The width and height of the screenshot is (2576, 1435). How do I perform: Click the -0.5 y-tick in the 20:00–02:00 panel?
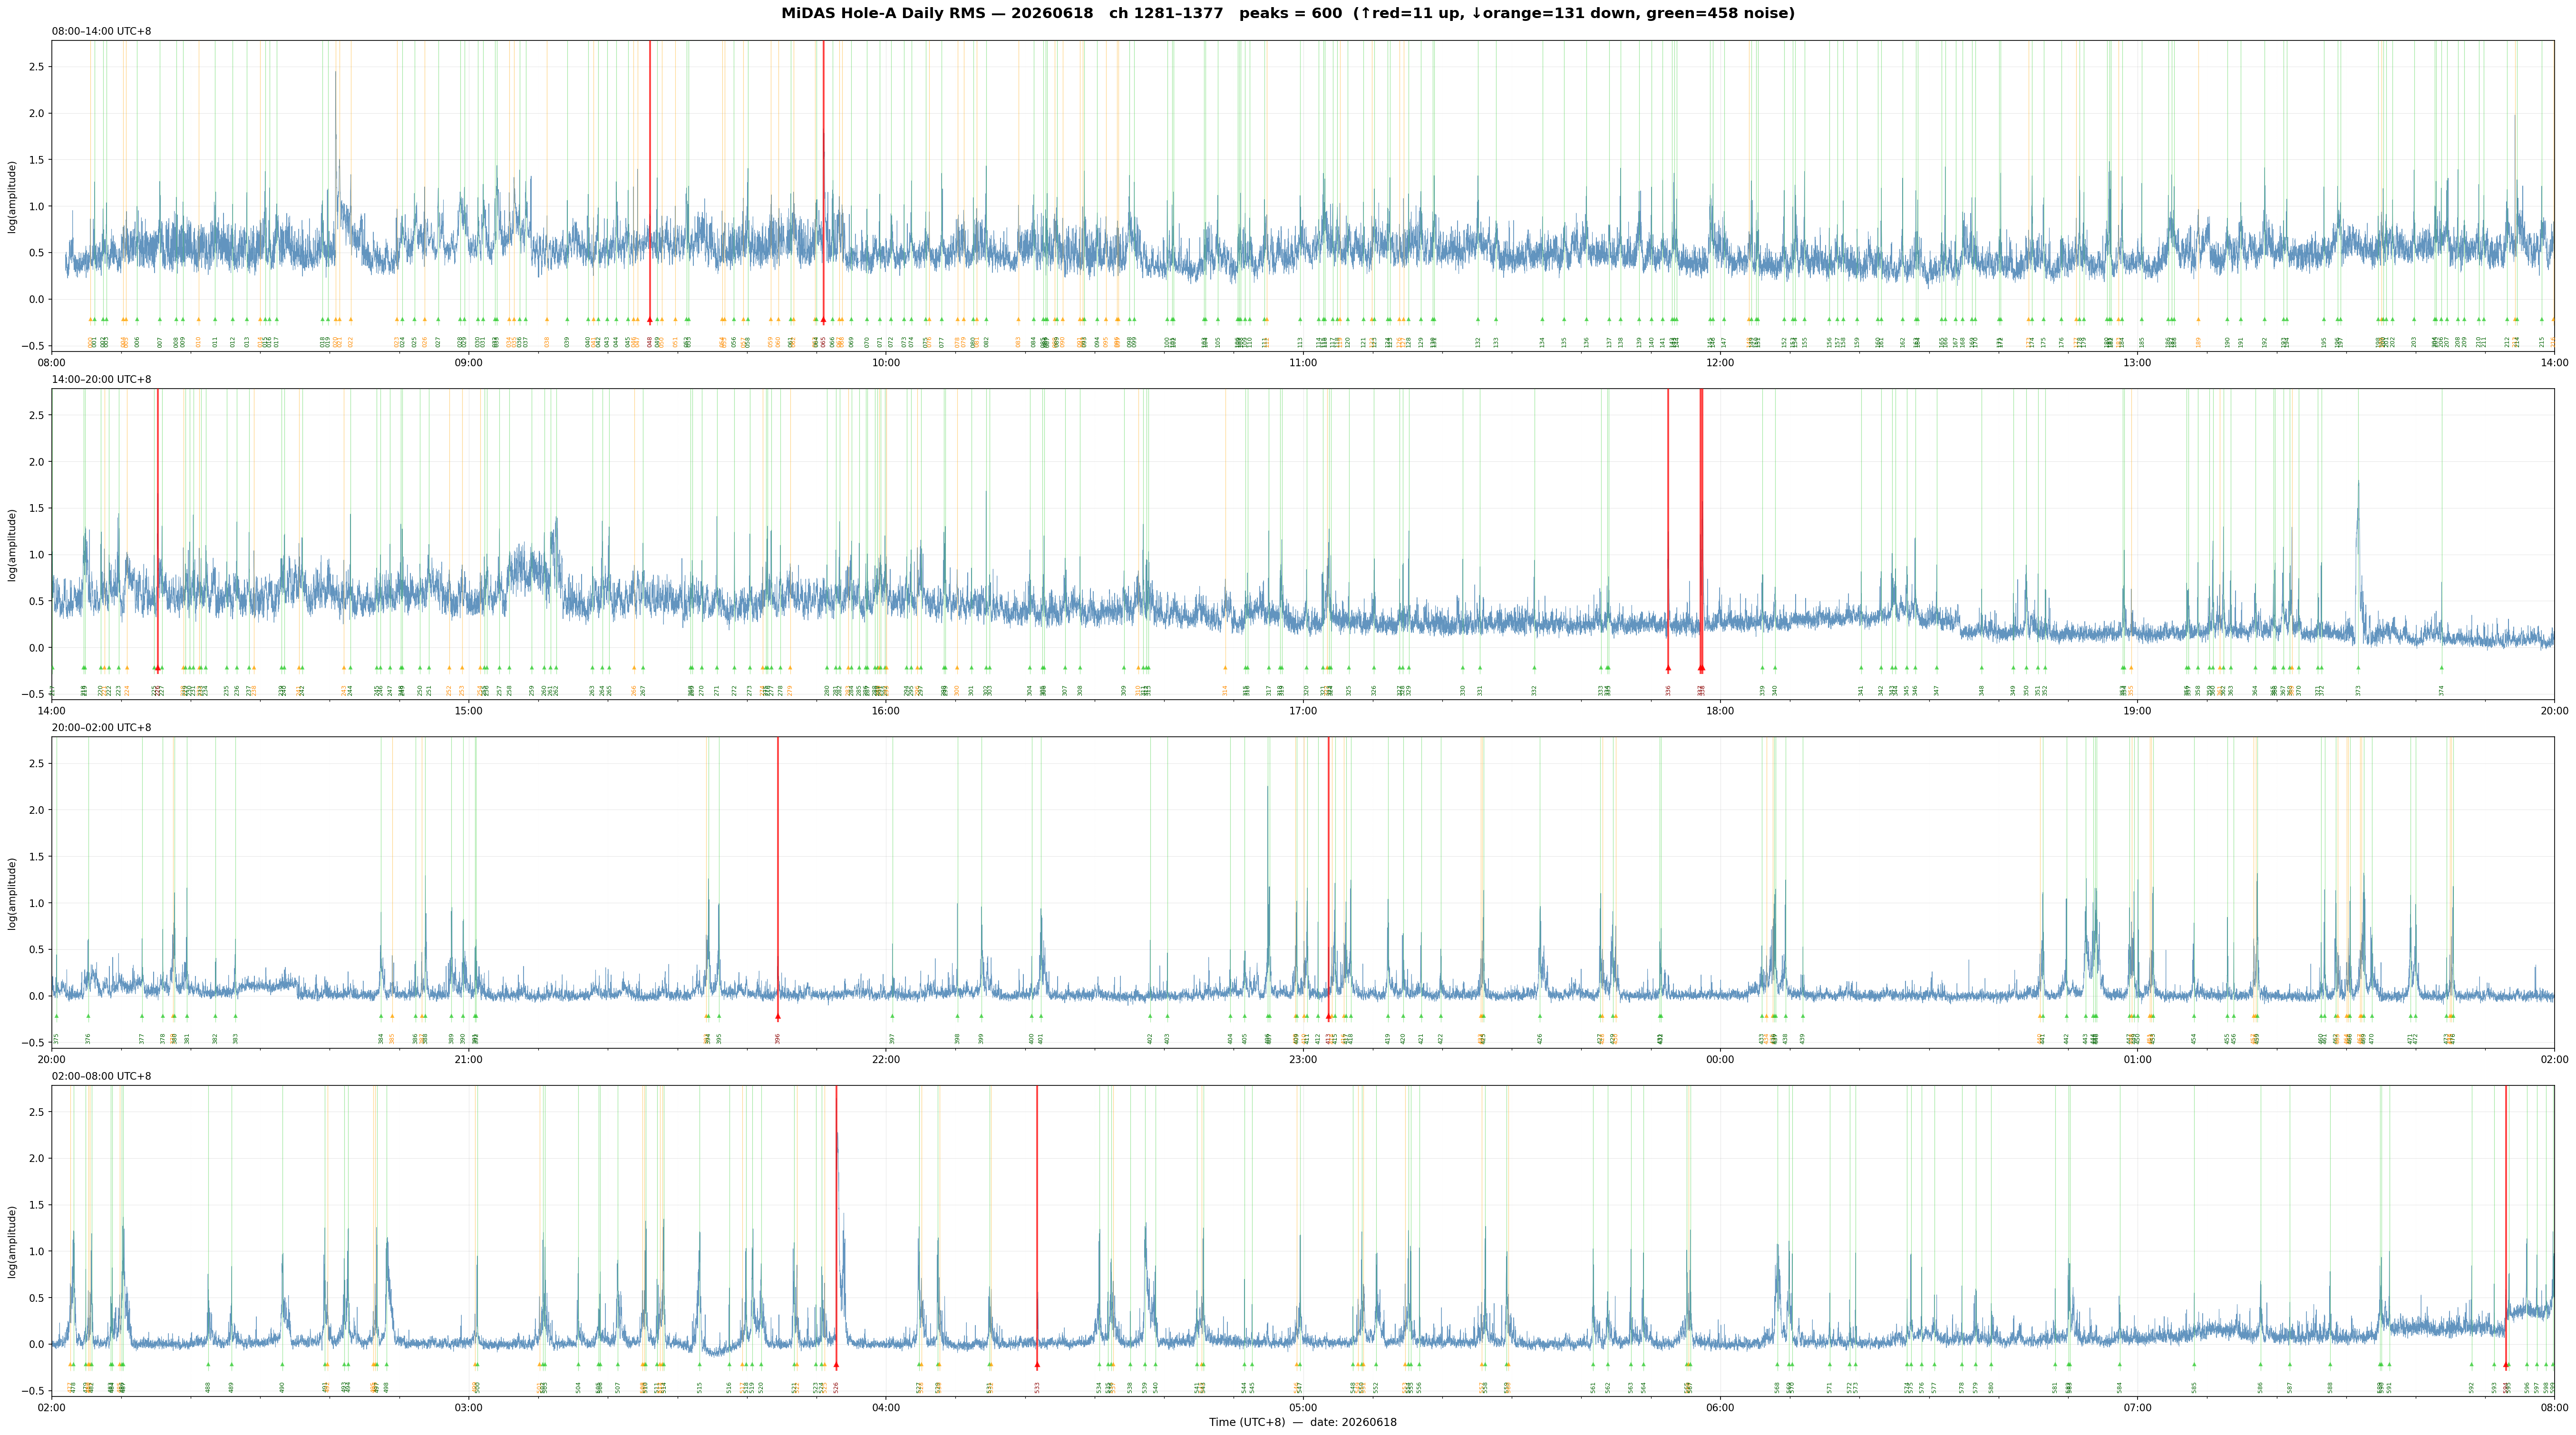32,1043
